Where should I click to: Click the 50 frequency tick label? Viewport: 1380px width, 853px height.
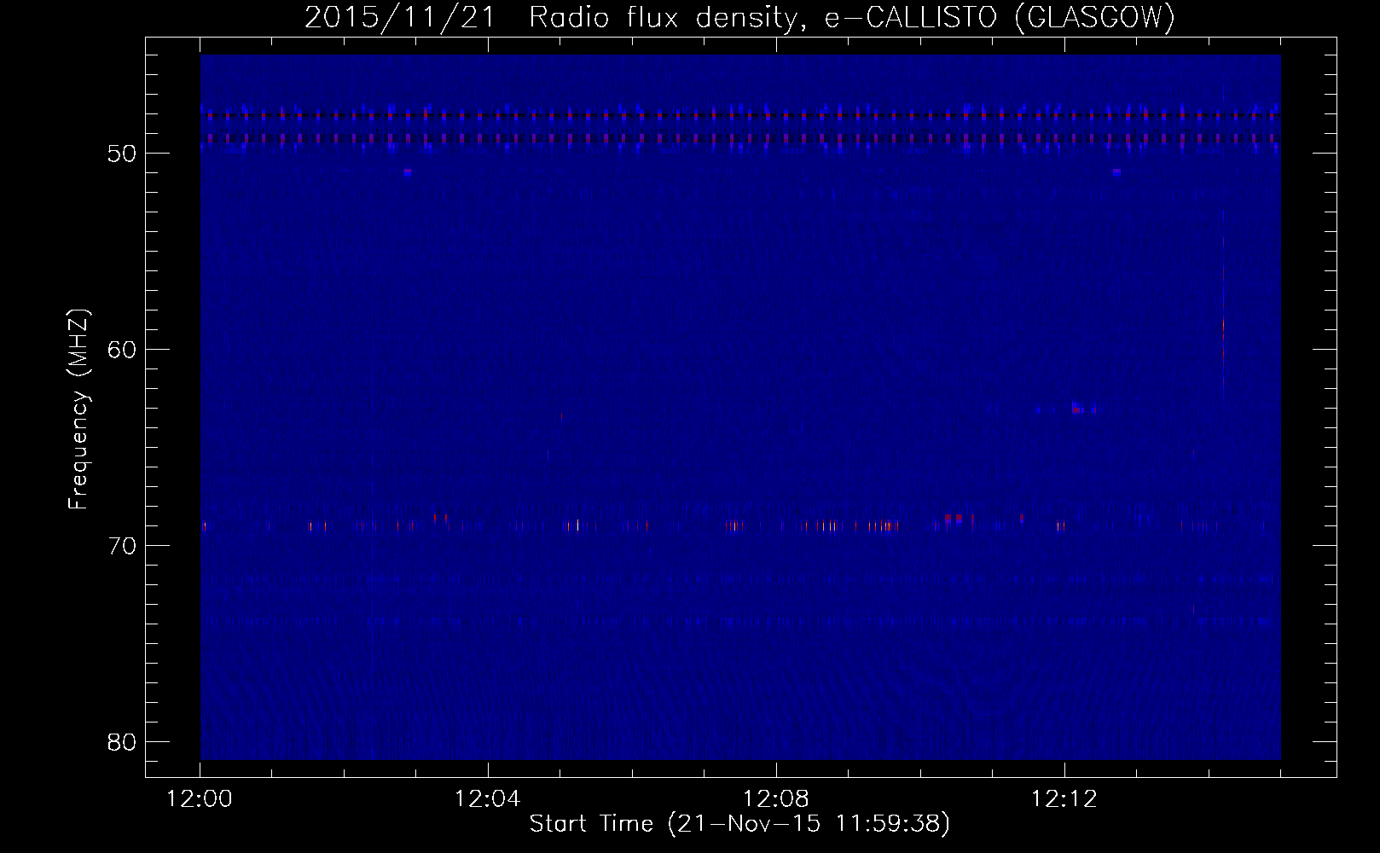click(123, 154)
